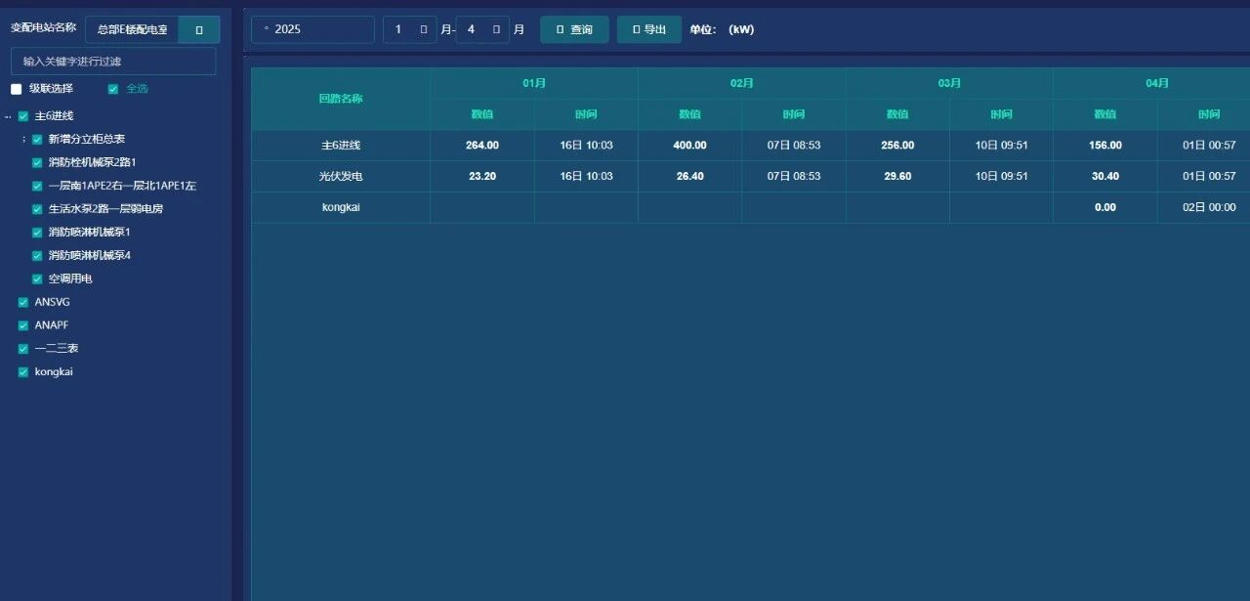Focus the keyword filter input box

pyautogui.click(x=113, y=62)
